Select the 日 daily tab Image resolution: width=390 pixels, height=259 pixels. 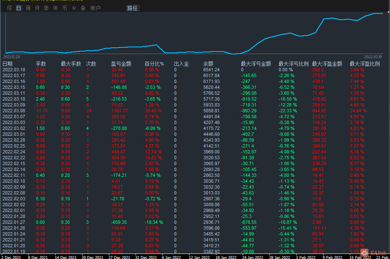[x=19, y=8]
